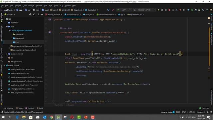Toggle the Gradle right side tab

[x=211, y=17]
